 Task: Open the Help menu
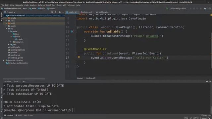point(78,5)
